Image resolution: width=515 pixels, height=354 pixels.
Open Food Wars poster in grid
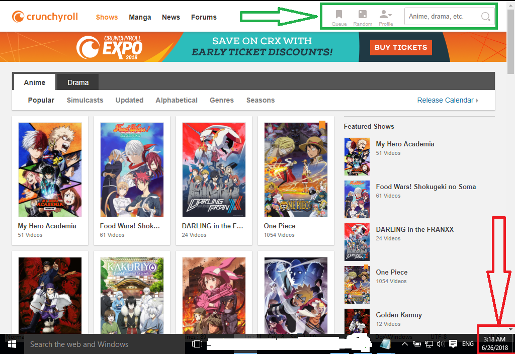click(x=132, y=170)
